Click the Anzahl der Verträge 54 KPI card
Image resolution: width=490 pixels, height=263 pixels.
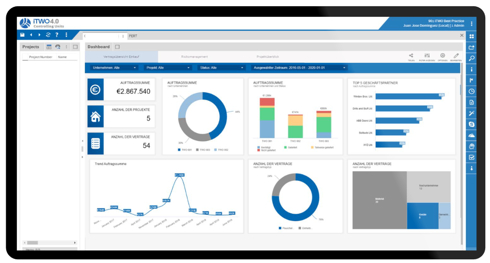(x=121, y=144)
